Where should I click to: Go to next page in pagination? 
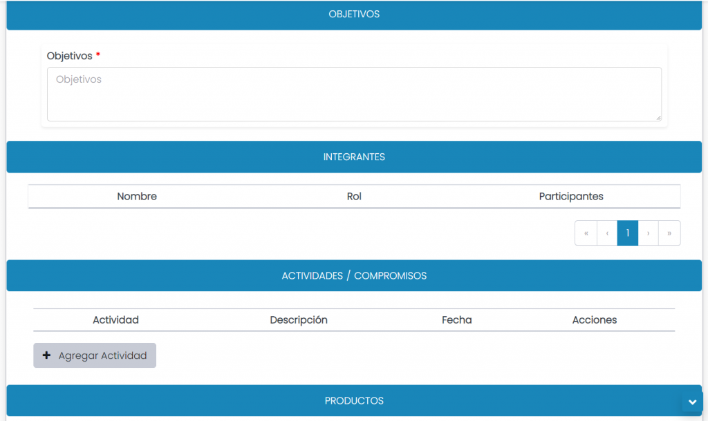tap(648, 233)
